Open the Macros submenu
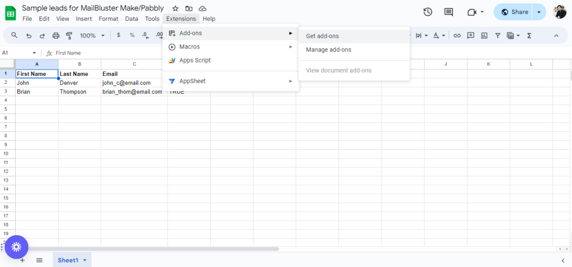 pyautogui.click(x=231, y=47)
